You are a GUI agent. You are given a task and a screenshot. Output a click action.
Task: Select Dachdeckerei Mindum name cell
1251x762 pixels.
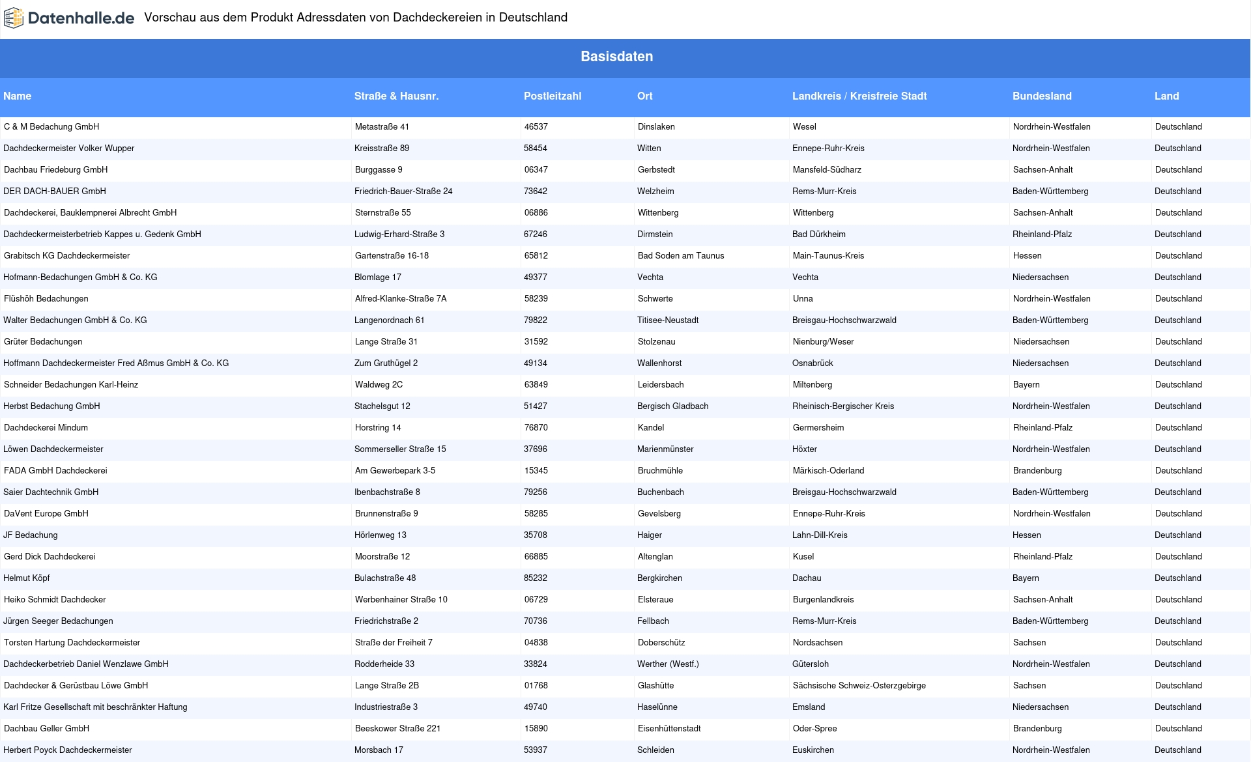pos(46,428)
